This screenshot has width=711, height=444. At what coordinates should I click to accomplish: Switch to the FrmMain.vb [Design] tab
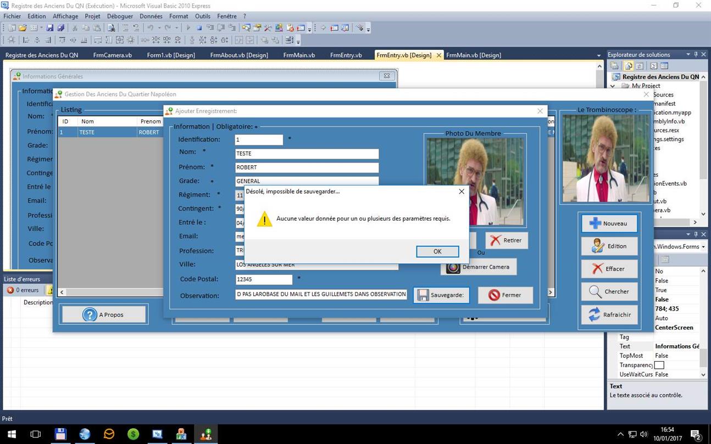(474, 55)
